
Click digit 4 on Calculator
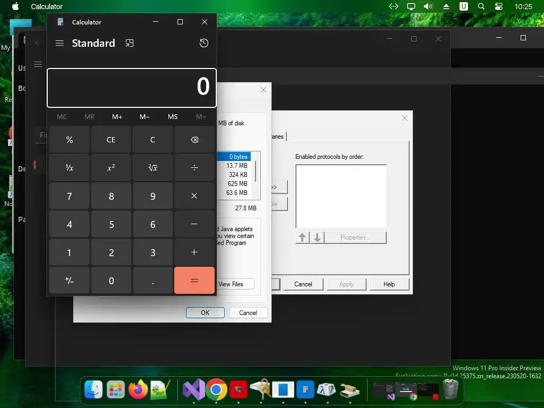pos(70,224)
